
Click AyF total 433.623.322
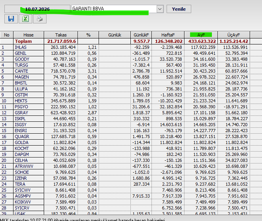click(x=202, y=41)
